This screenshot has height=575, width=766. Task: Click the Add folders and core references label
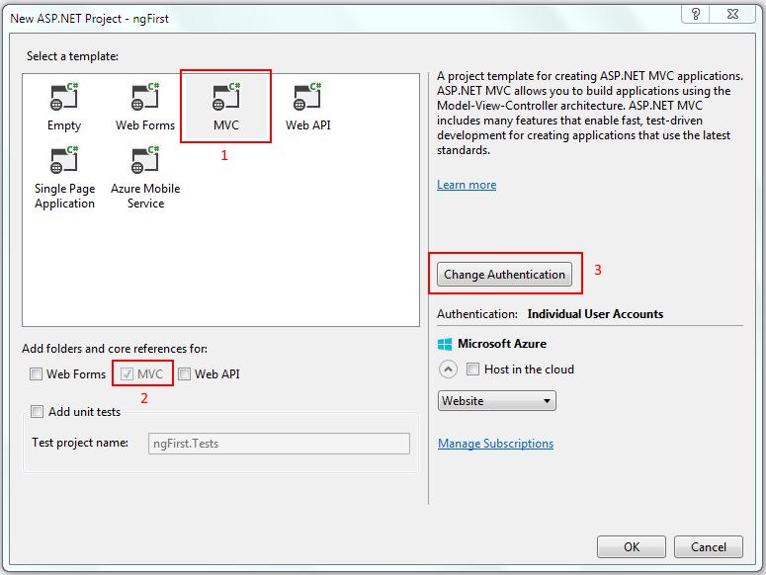[x=115, y=349]
